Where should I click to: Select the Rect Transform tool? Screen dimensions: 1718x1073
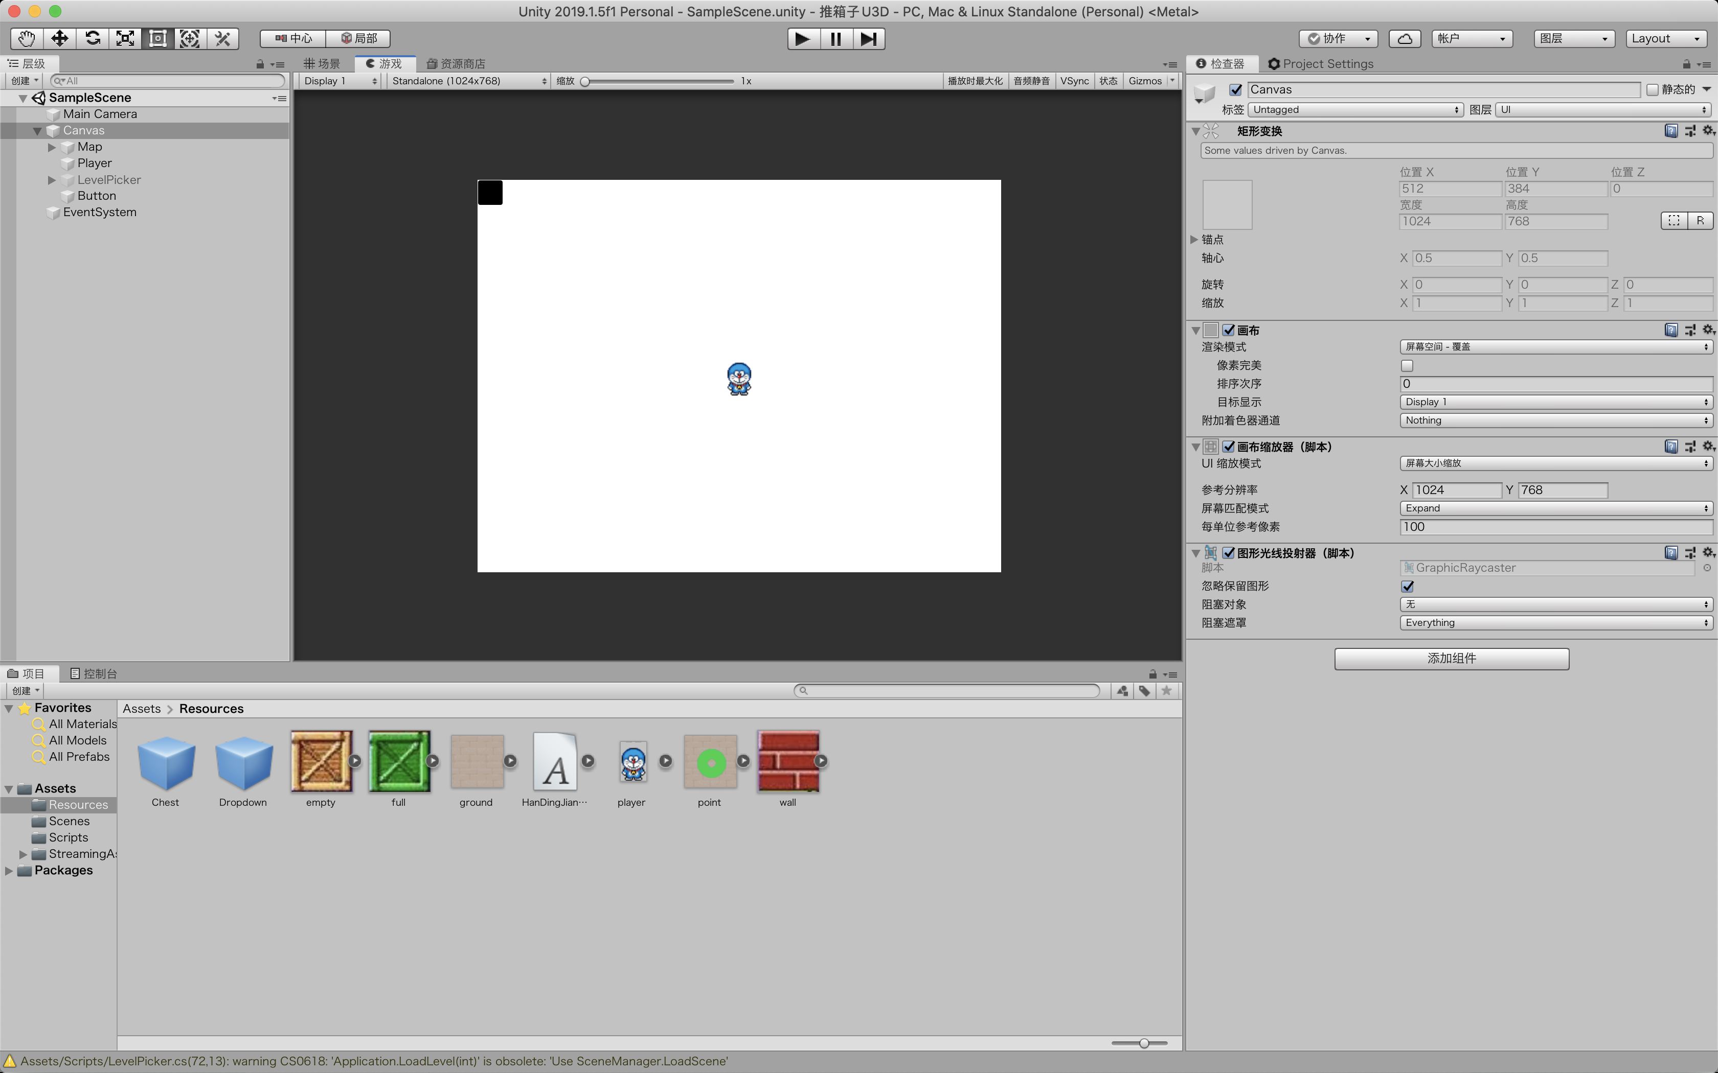(x=157, y=38)
